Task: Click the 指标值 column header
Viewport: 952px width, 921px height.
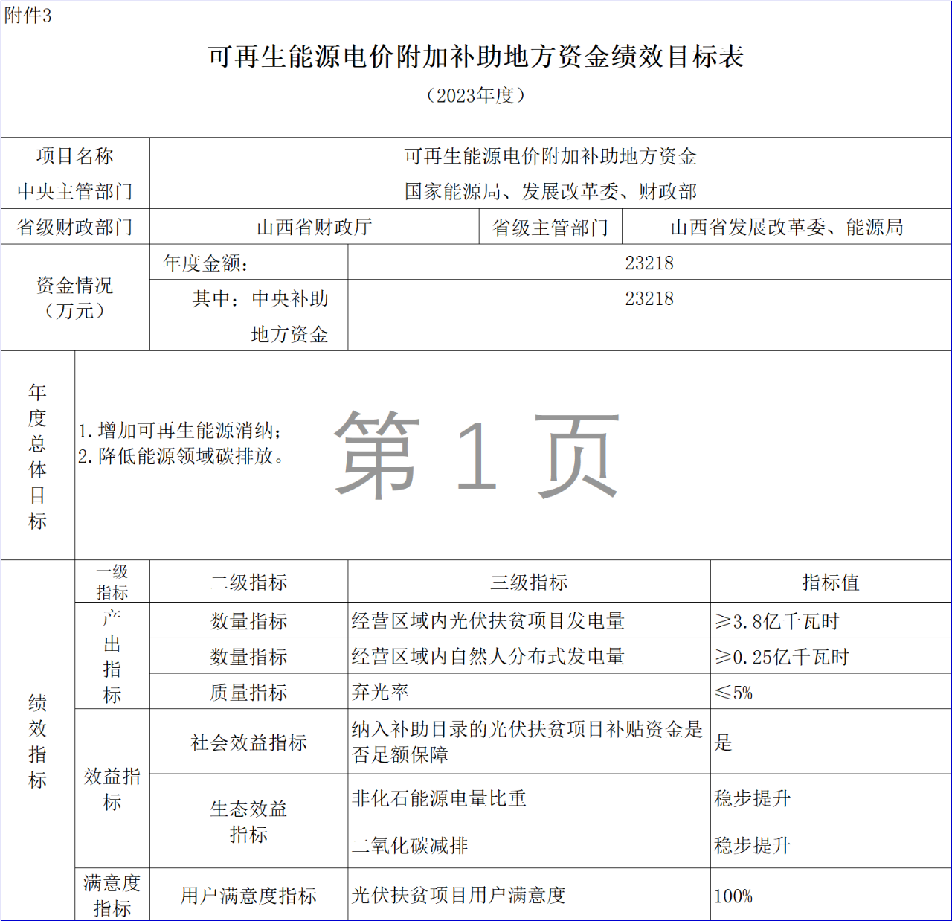Action: 831,582
